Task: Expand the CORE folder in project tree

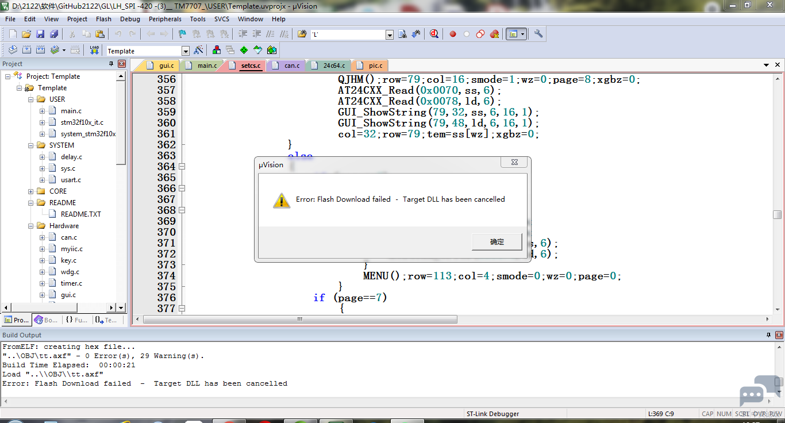Action: click(30, 191)
